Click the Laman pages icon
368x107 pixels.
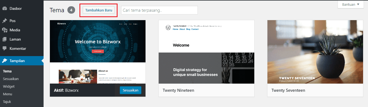(x=4, y=39)
